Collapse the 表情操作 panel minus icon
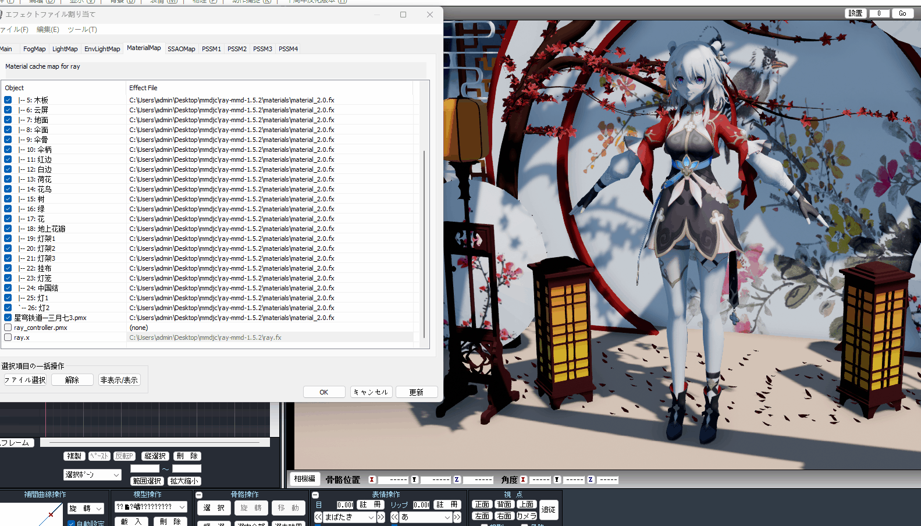 coord(315,495)
